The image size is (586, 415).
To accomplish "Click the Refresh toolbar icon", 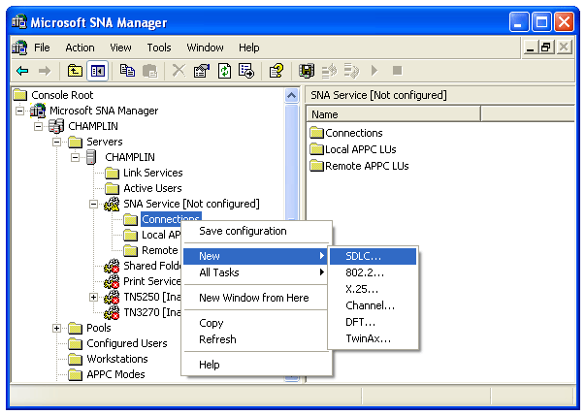I will tap(224, 71).
